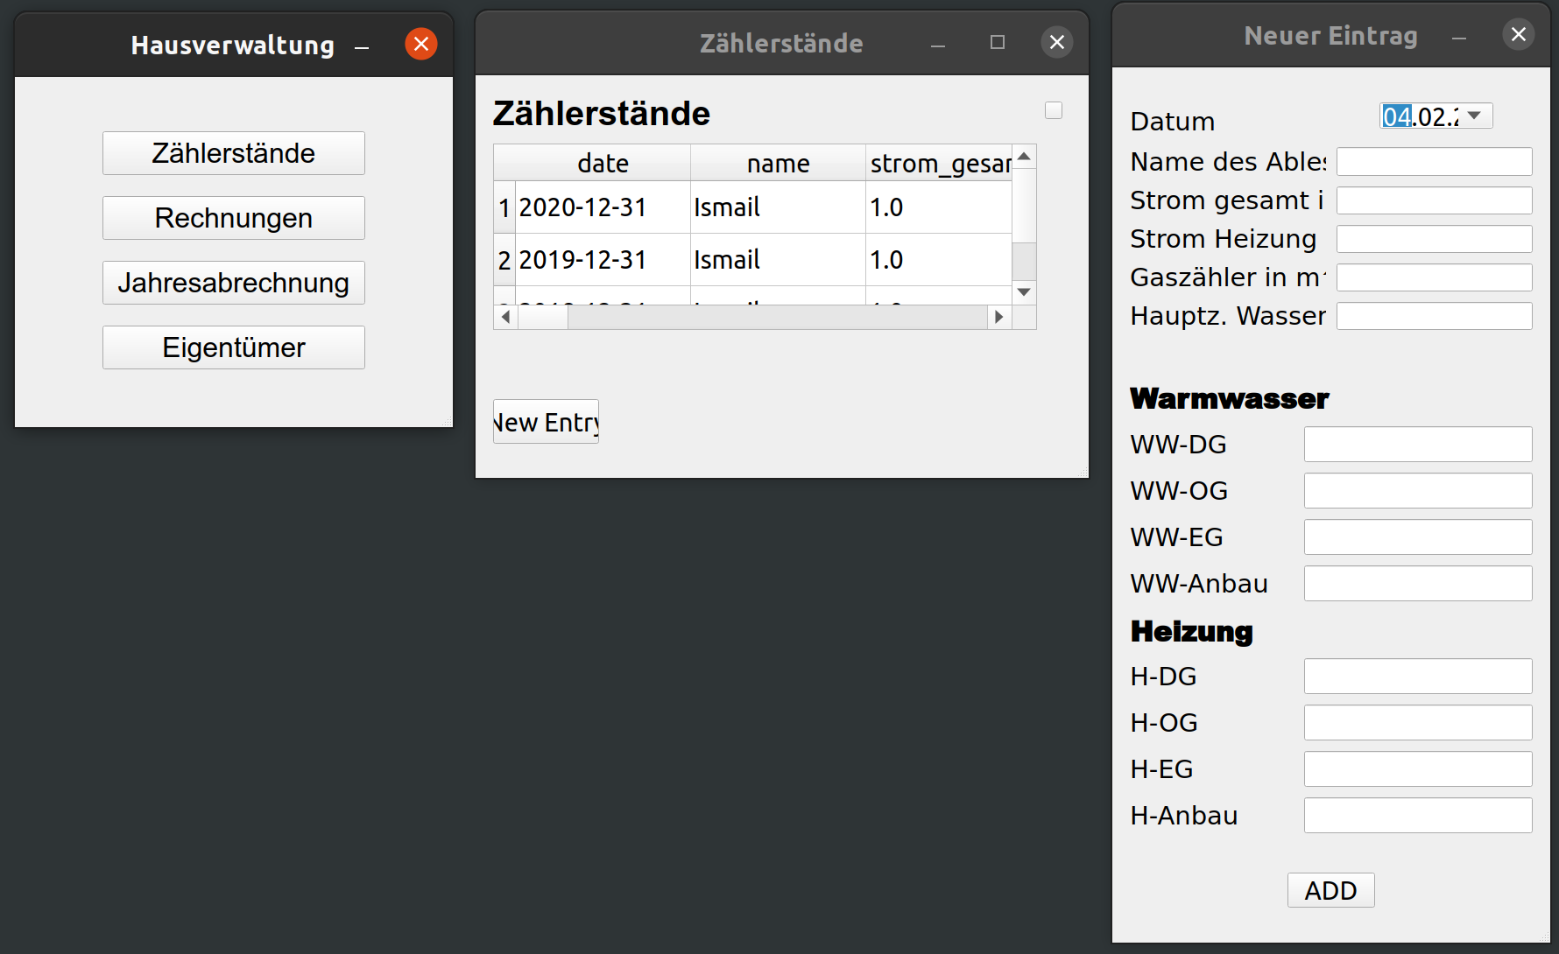Toggle the checkbox beside Zählerstände heading
1559x954 pixels.
click(1053, 110)
